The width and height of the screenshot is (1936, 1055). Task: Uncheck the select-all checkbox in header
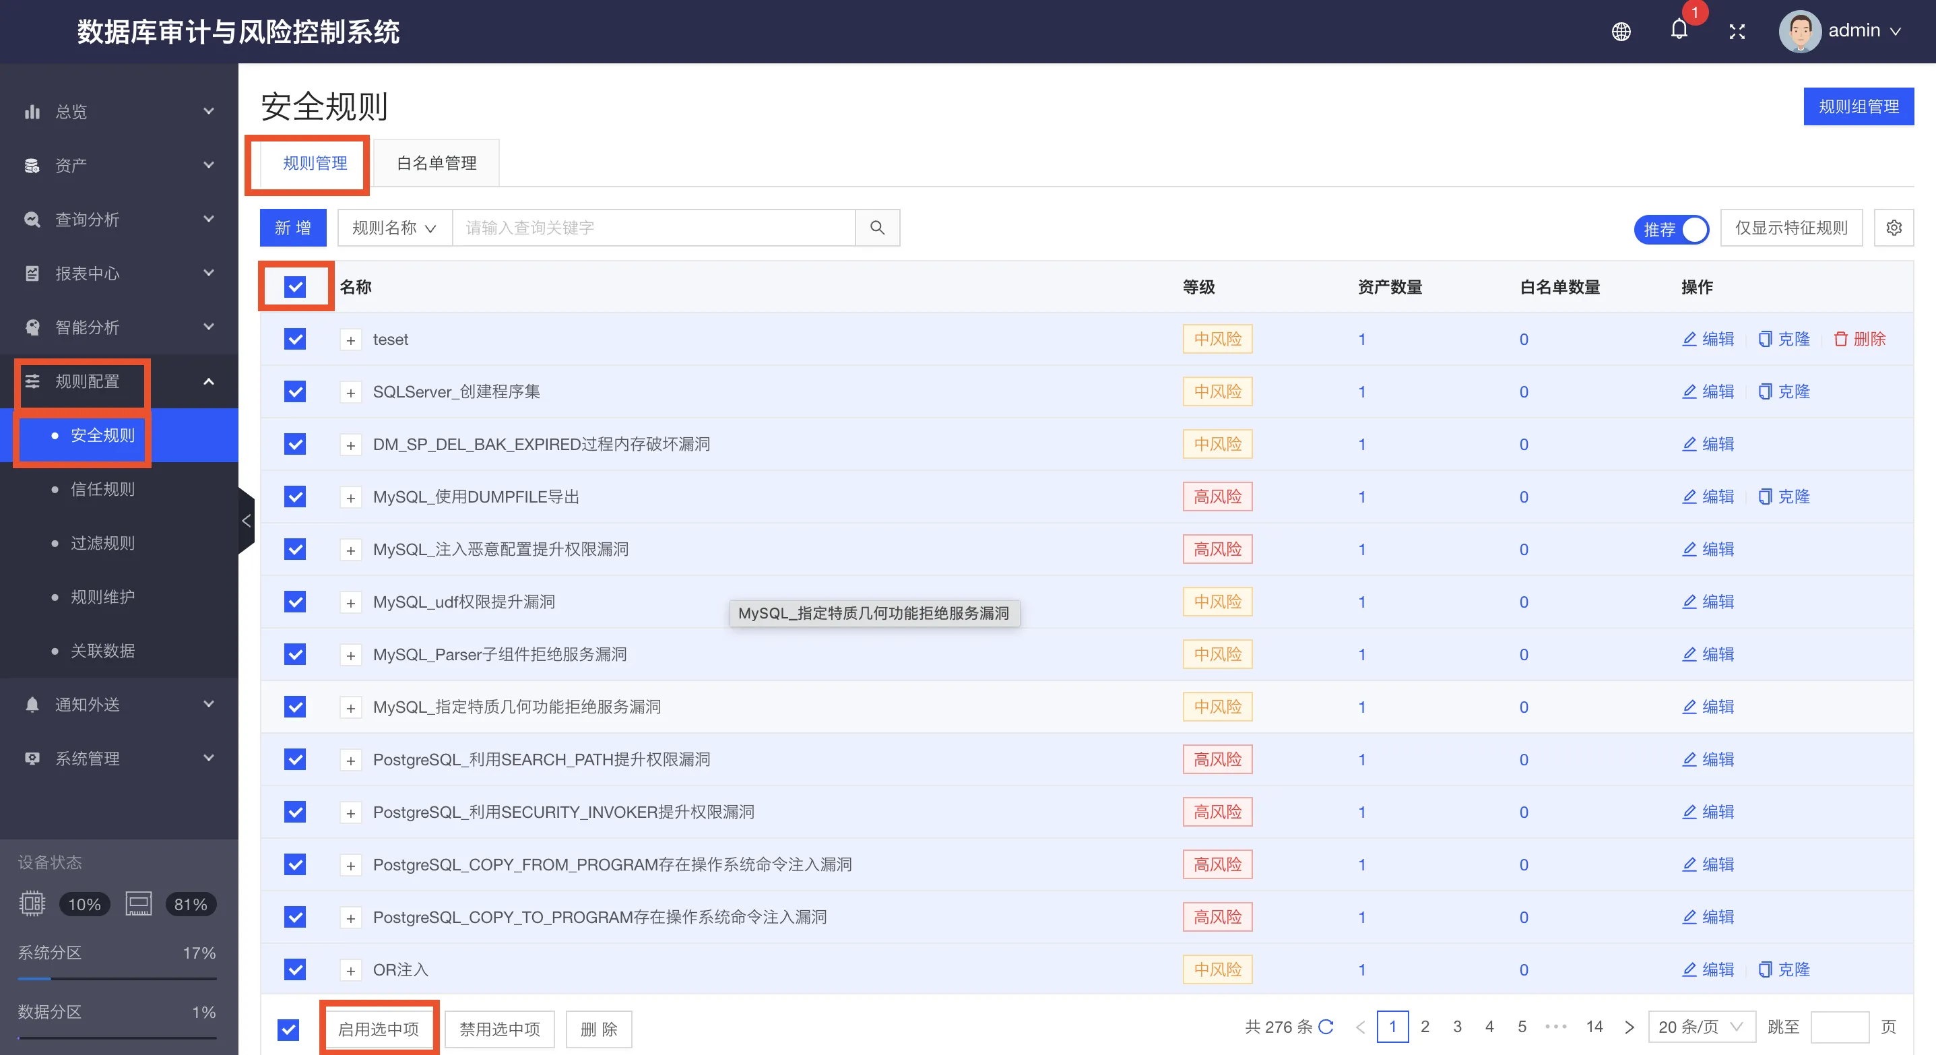click(295, 286)
